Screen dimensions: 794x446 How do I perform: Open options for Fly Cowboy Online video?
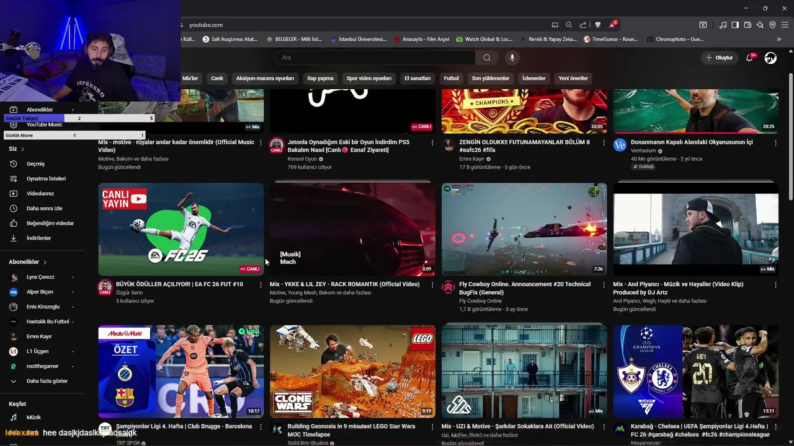[604, 285]
